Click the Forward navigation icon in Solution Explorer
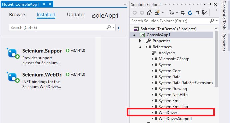The height and width of the screenshot is (123, 230). coord(142,13)
